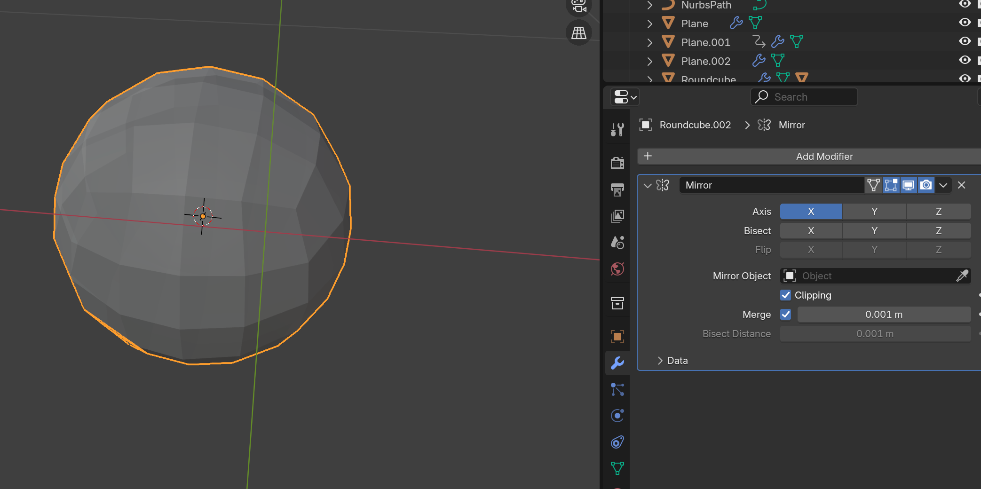This screenshot has height=489, width=981.
Task: Click Roundcube.002 in the breadcrumb
Action: pos(695,125)
